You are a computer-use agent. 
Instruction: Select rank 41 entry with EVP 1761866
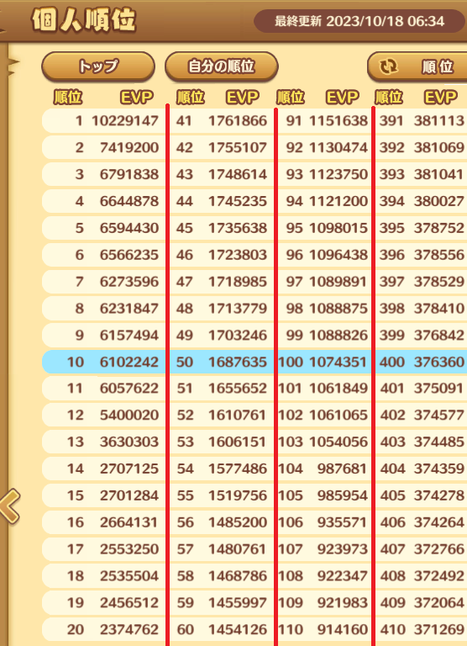click(x=222, y=121)
